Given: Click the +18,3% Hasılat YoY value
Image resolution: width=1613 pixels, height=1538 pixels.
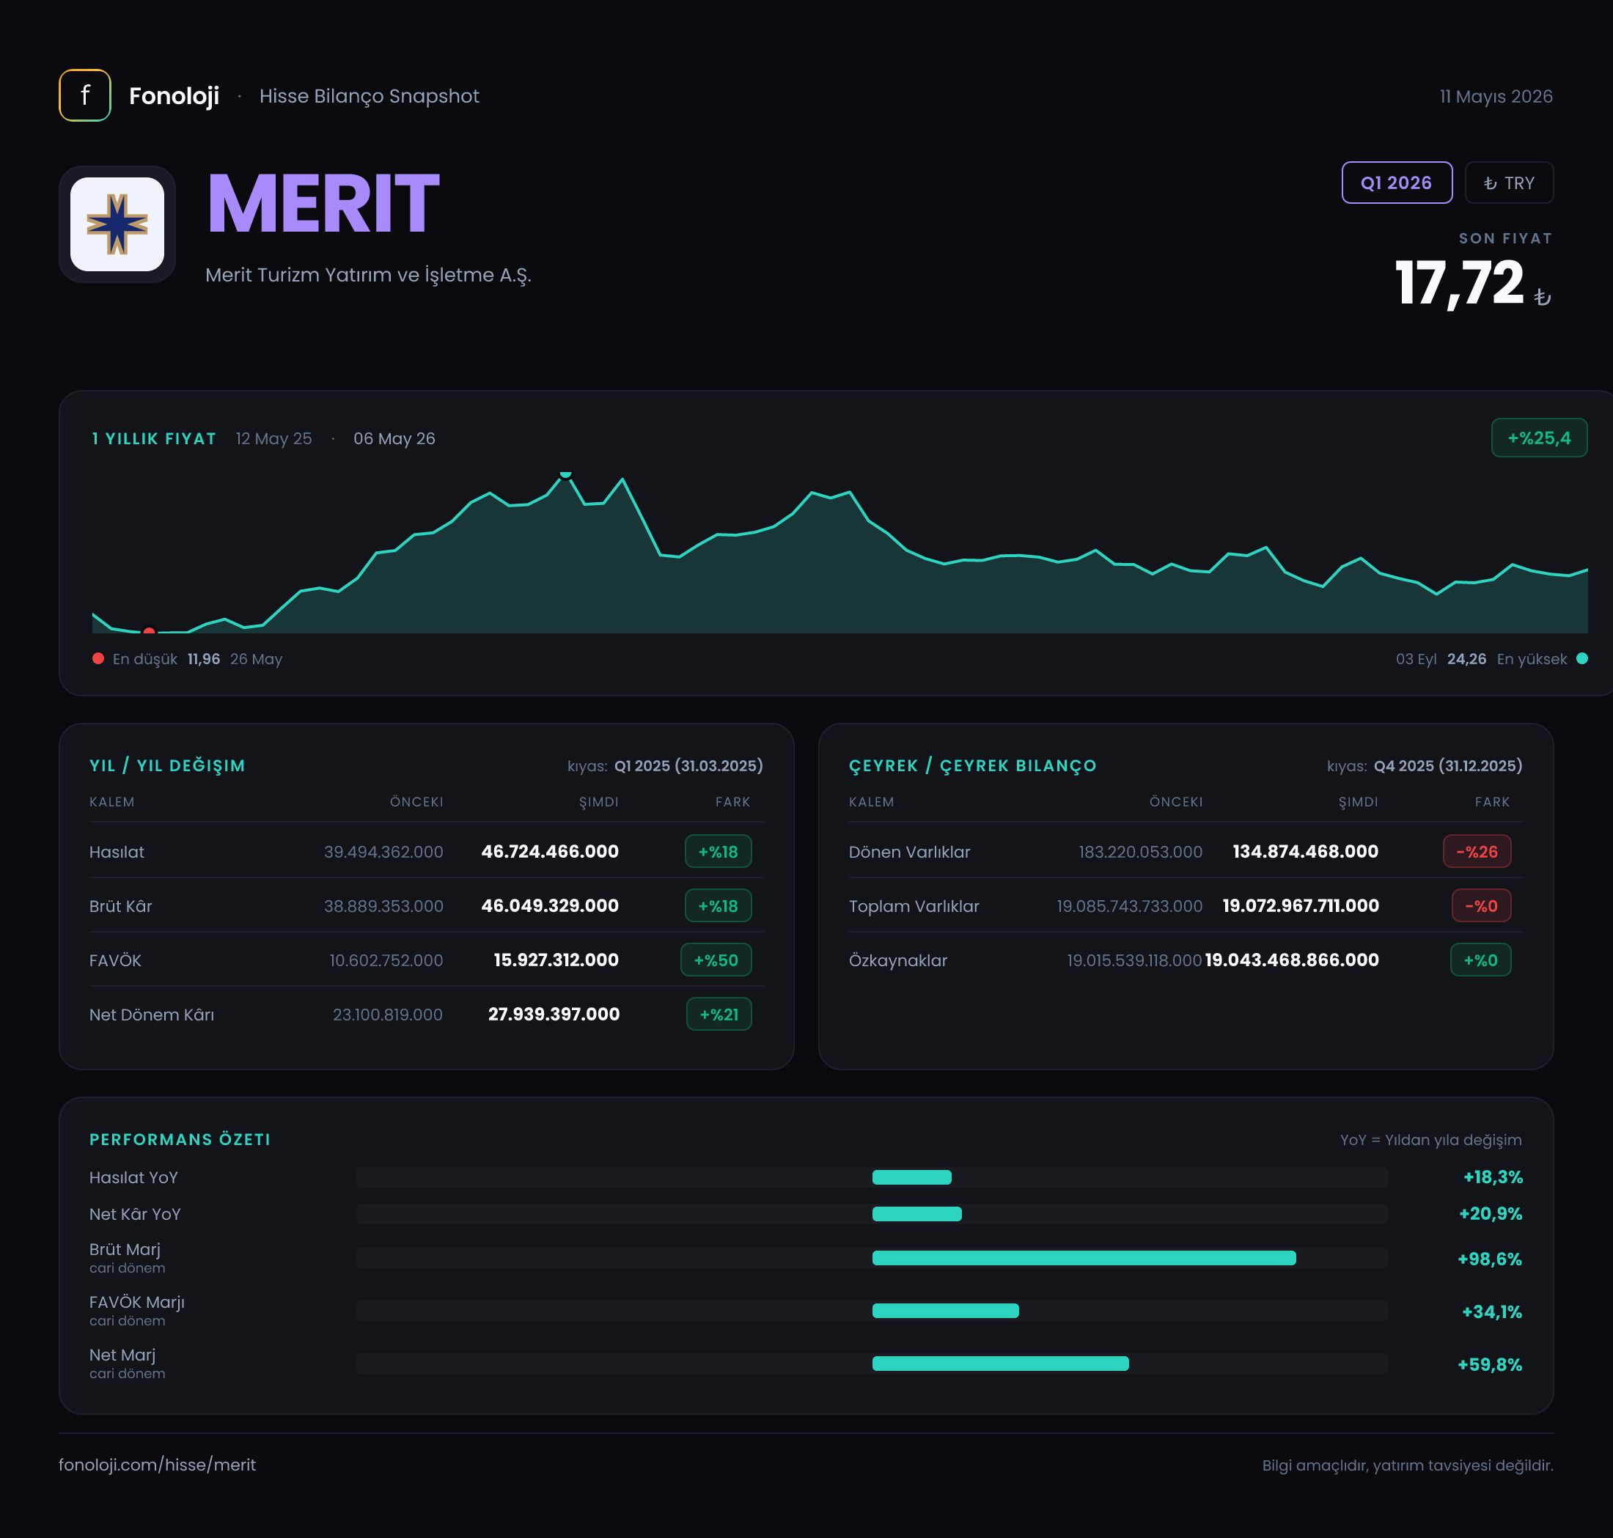Looking at the screenshot, I should point(1493,1177).
